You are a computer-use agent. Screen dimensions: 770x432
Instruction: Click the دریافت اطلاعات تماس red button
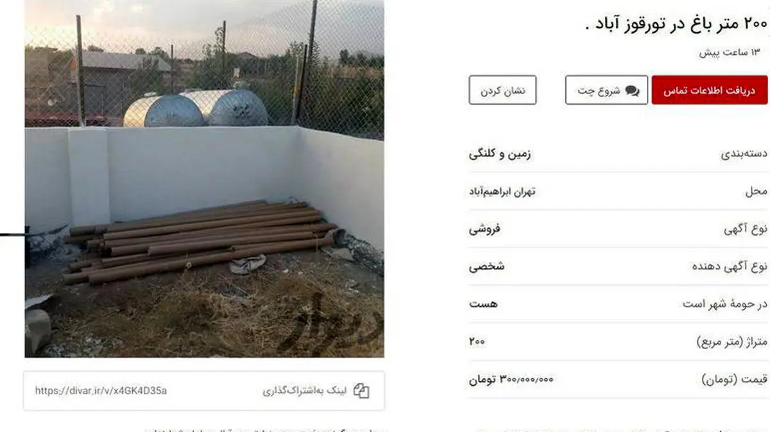click(709, 90)
